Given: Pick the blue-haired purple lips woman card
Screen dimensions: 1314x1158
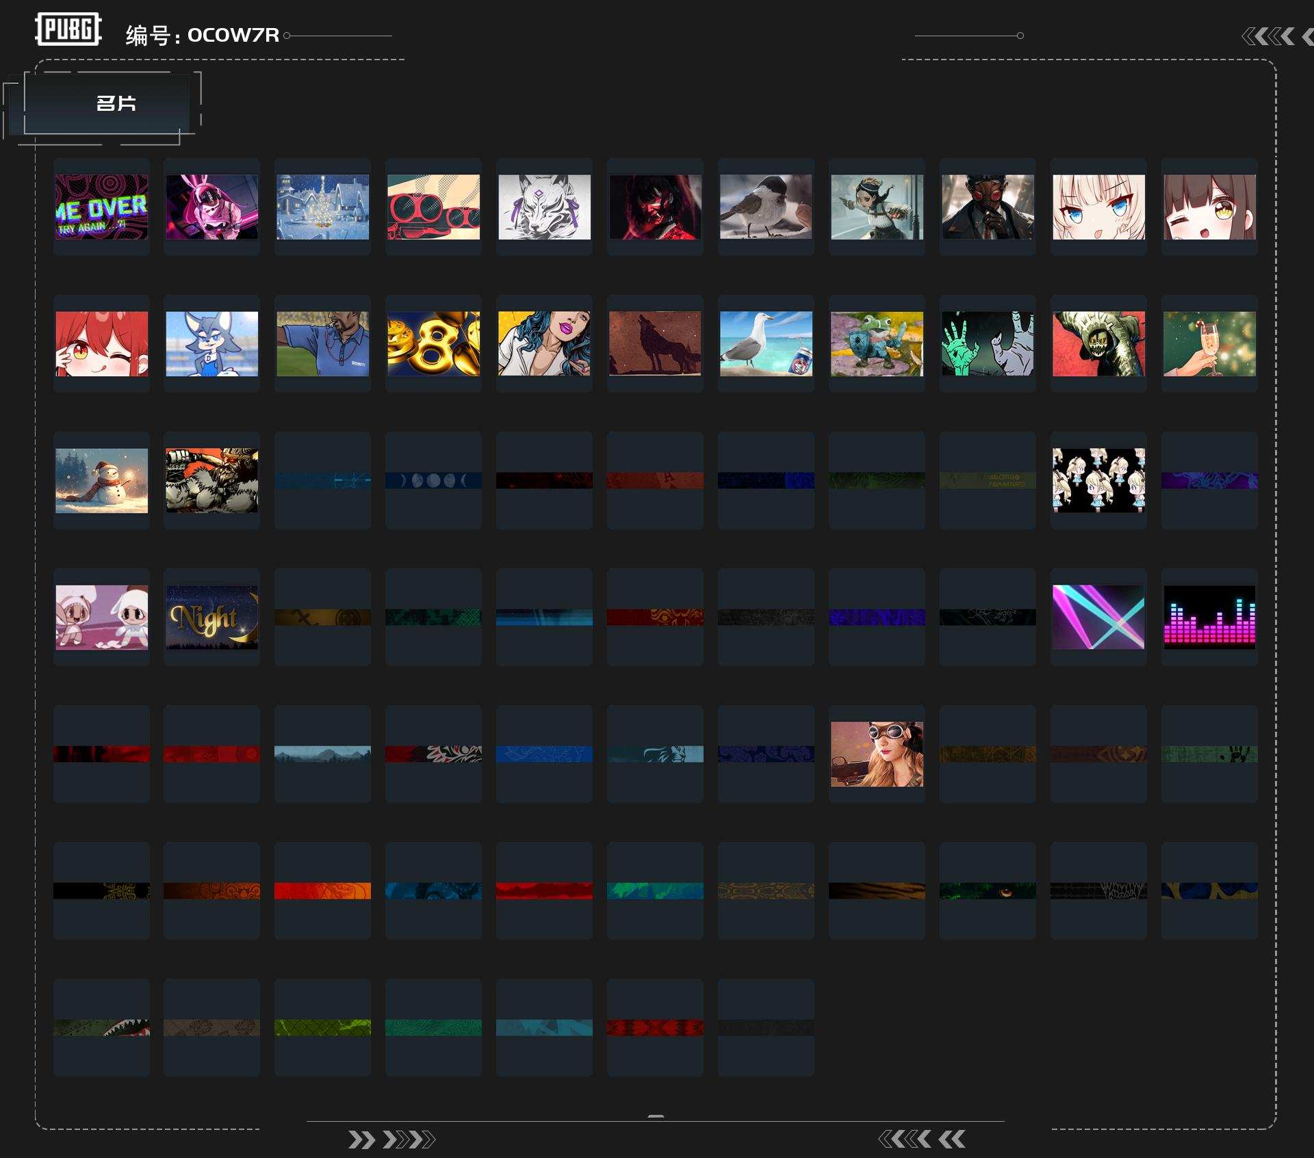Looking at the screenshot, I should click(545, 343).
